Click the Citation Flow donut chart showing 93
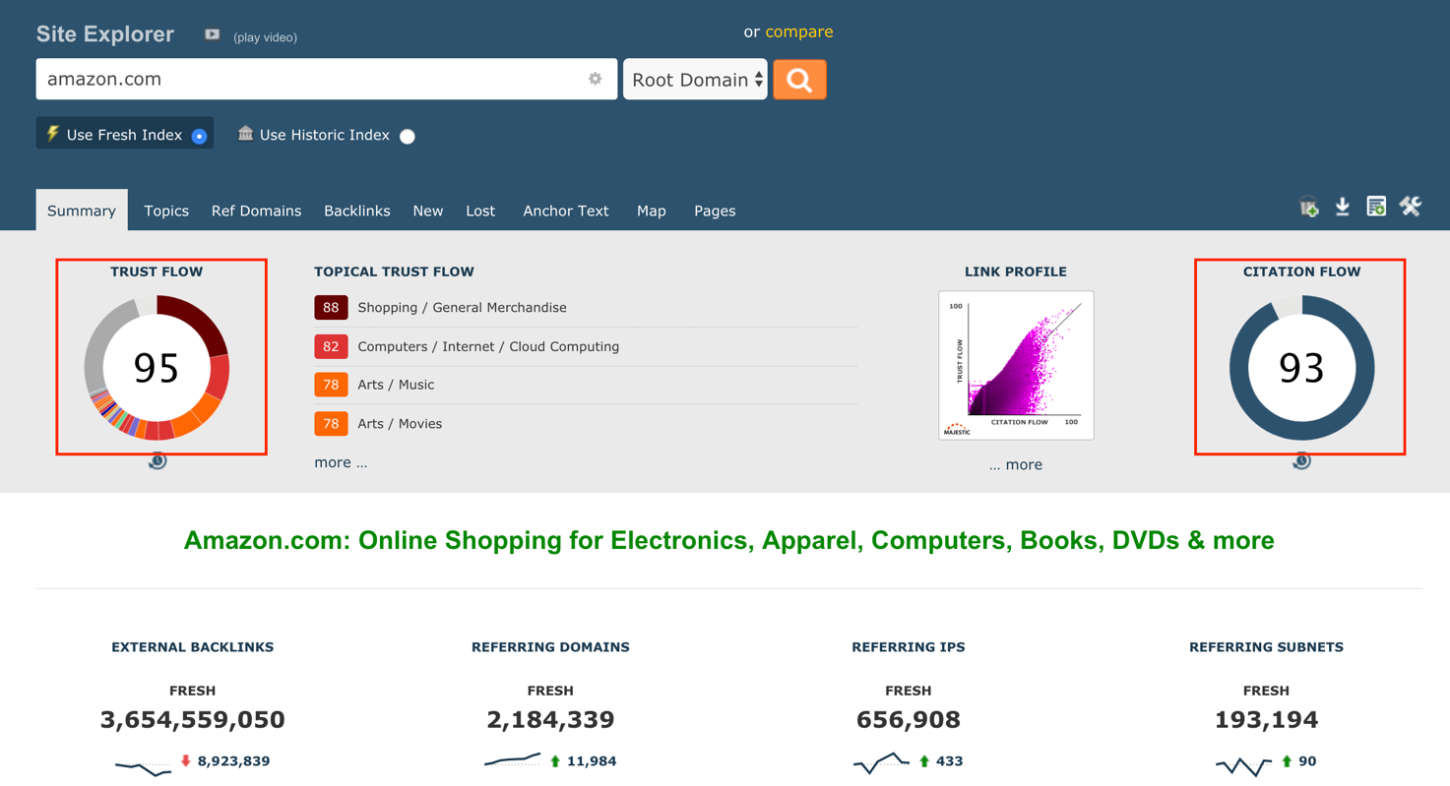1450x786 pixels. (1301, 367)
